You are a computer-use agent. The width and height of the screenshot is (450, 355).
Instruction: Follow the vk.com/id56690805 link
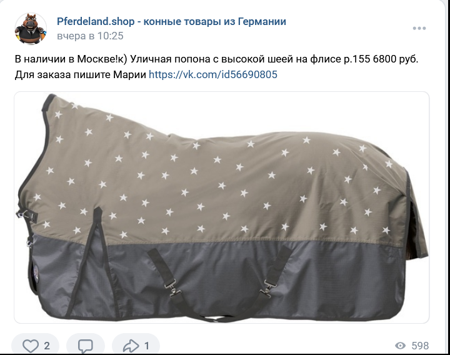(x=213, y=74)
